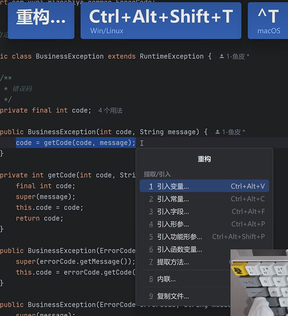Click RuntimeException in the class declaration
The width and height of the screenshot is (288, 316).
[172, 56]
